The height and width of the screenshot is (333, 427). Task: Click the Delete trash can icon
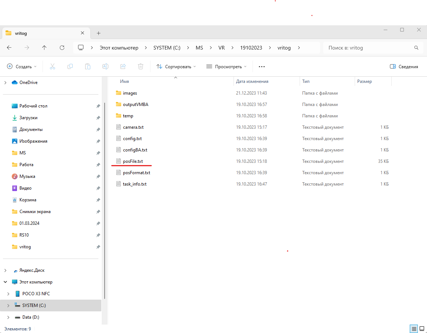pyautogui.click(x=141, y=66)
